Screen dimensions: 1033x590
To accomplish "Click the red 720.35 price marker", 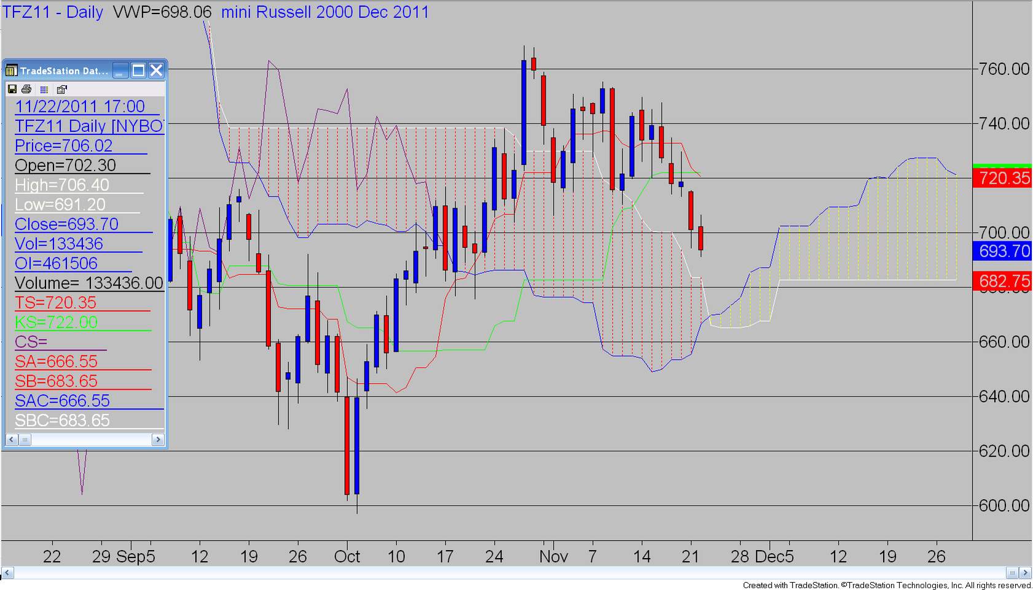I will pyautogui.click(x=1002, y=177).
